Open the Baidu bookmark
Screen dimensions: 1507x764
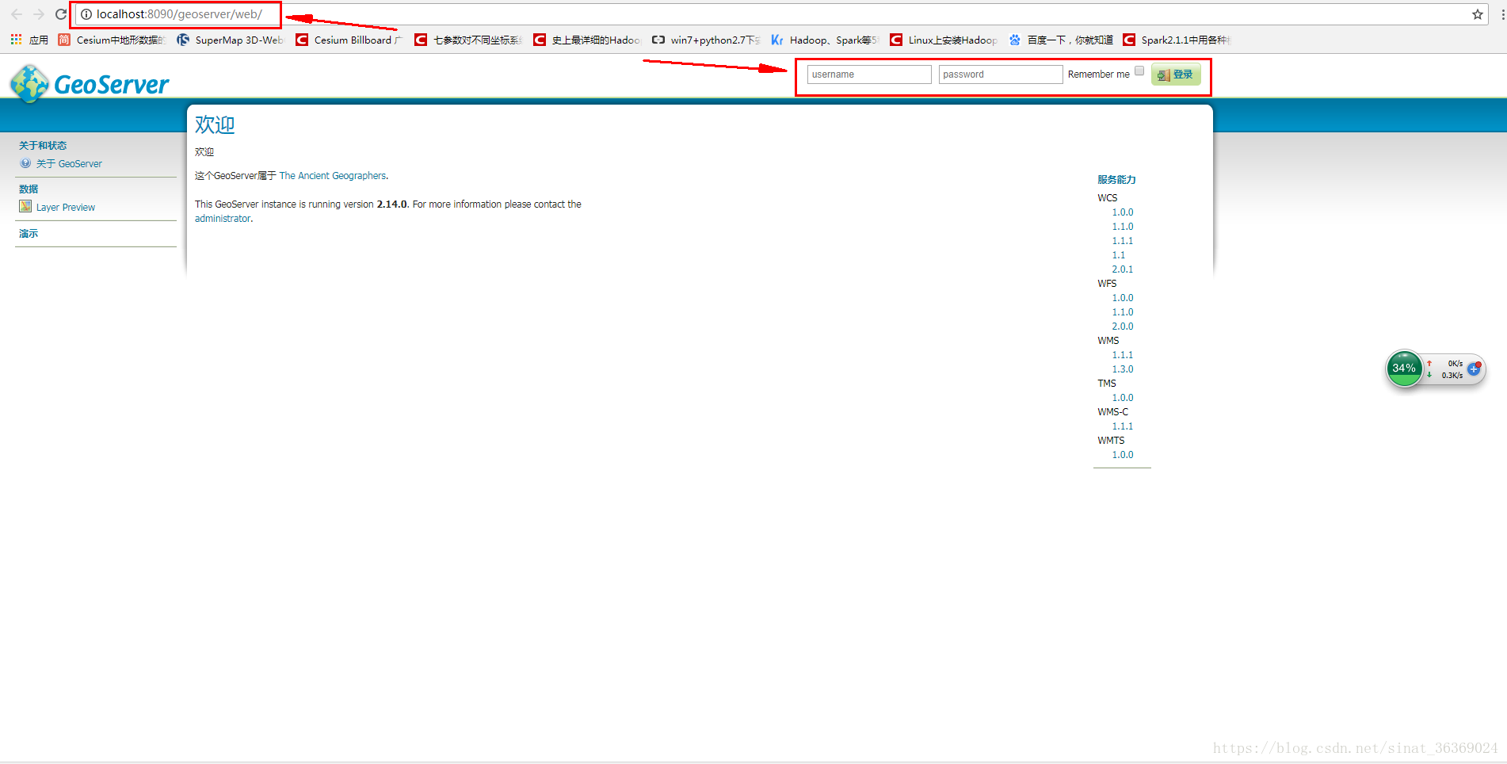[1061, 40]
